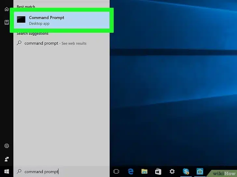Open Settings gear on the taskbar
This screenshot has height=177, width=237.
pos(172,171)
